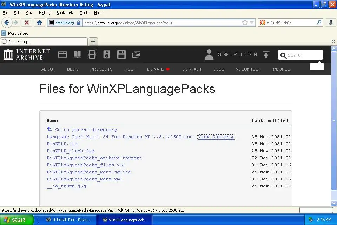Open the BLOG nav link
Screen dimensions: 337x225
73,69
